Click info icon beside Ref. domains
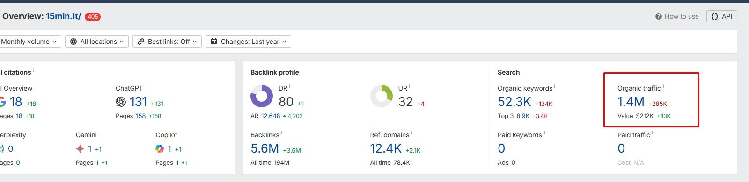This screenshot has height=182, width=749. (x=411, y=133)
